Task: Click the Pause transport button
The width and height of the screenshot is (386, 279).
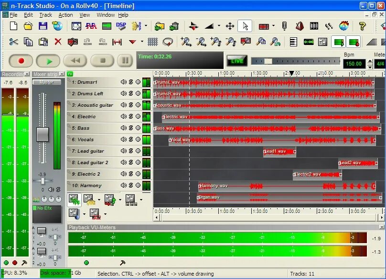Action: pos(125,61)
